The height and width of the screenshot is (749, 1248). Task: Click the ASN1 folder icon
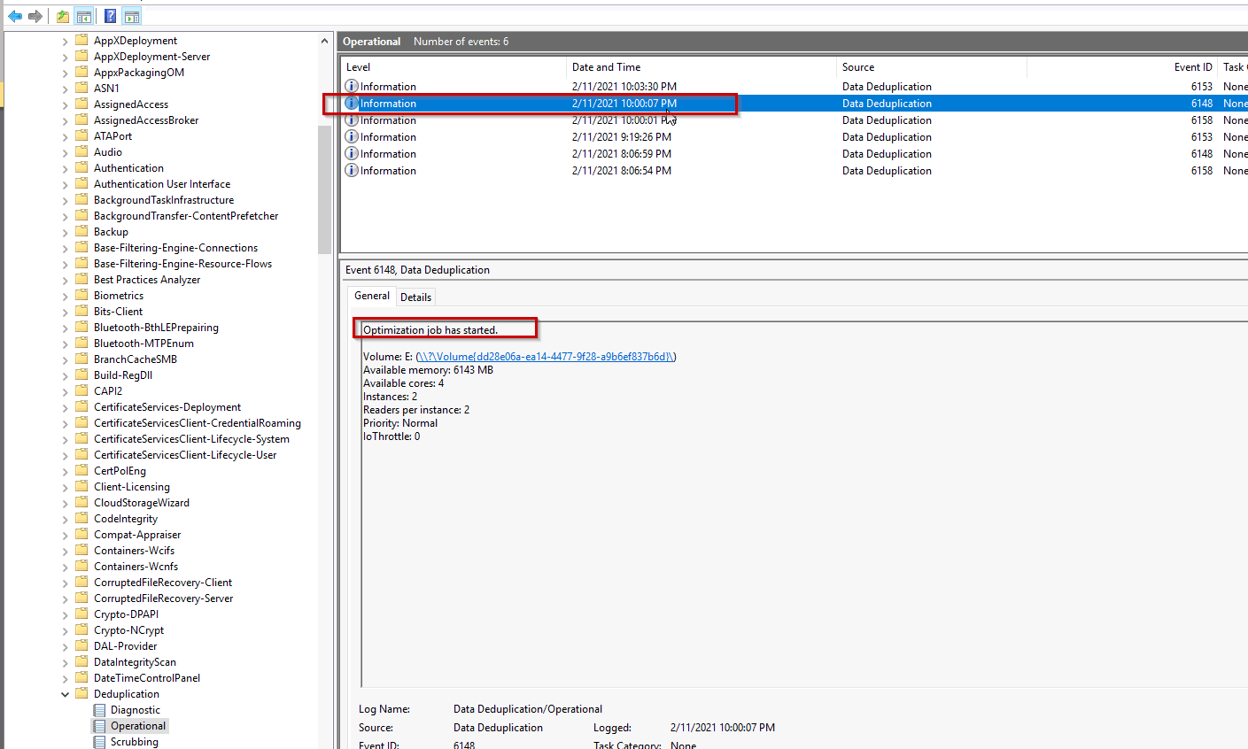click(x=81, y=89)
